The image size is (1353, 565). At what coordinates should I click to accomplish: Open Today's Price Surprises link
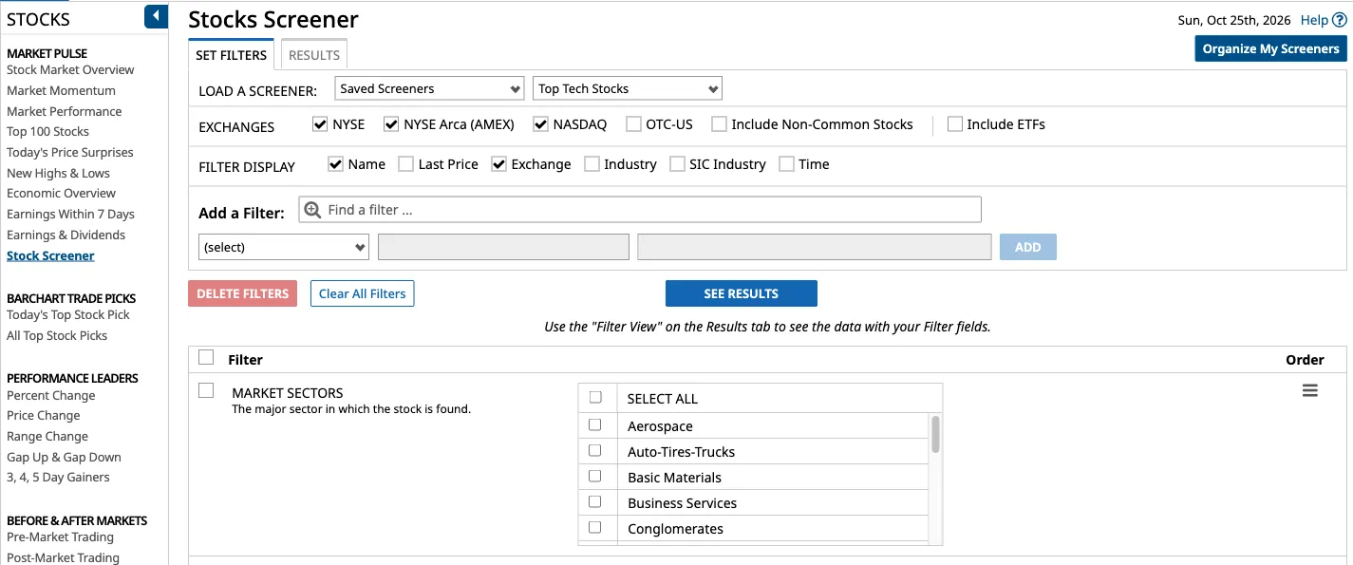pyautogui.click(x=70, y=152)
